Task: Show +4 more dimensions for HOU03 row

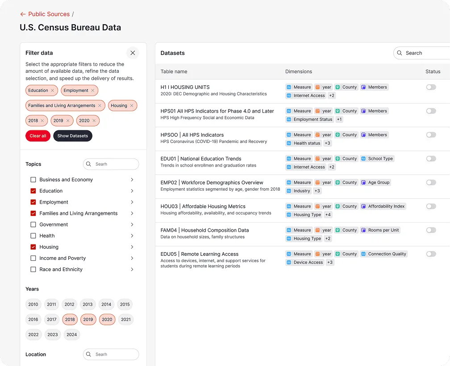Action: click(x=328, y=215)
